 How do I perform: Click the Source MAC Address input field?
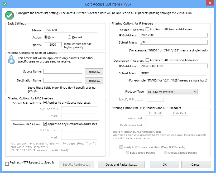tap(79, 109)
